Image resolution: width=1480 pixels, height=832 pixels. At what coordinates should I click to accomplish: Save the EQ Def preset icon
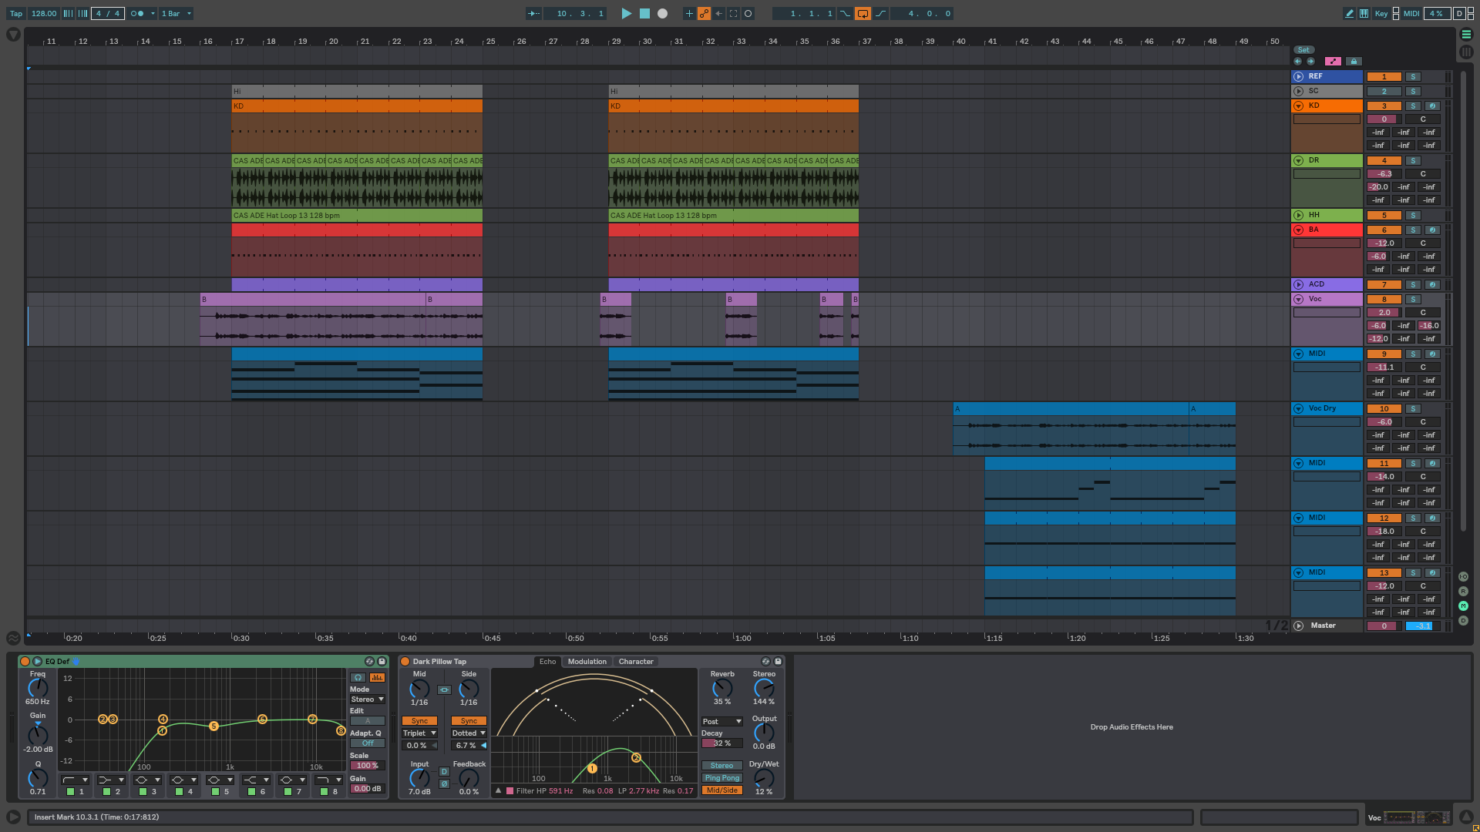pyautogui.click(x=382, y=662)
